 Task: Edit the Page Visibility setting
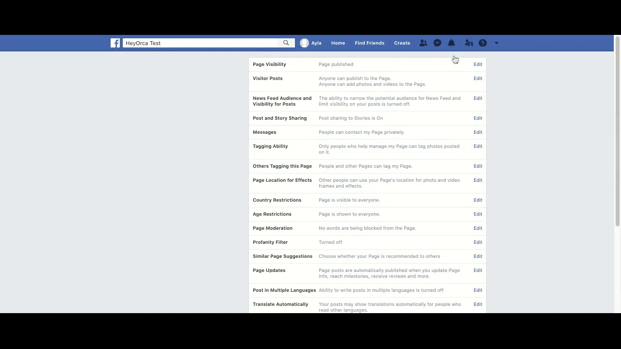(x=478, y=64)
